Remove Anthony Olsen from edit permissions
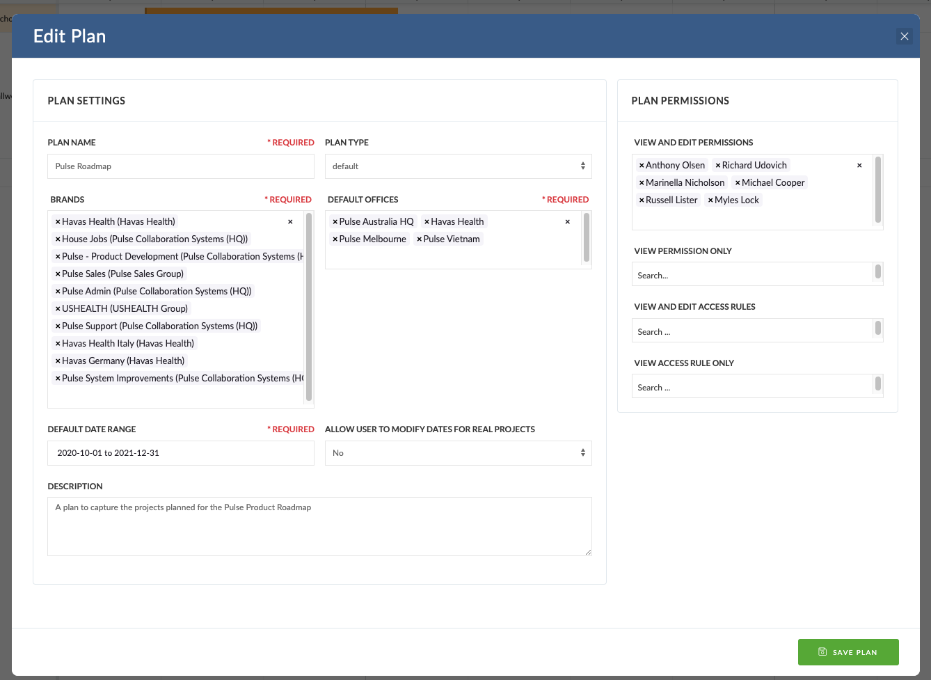This screenshot has height=680, width=931. pos(642,166)
